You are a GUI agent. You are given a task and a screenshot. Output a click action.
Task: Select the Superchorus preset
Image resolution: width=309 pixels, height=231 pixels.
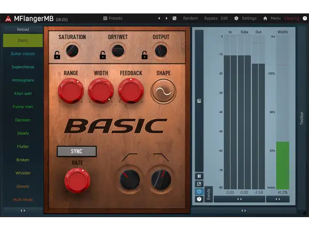coord(23,67)
